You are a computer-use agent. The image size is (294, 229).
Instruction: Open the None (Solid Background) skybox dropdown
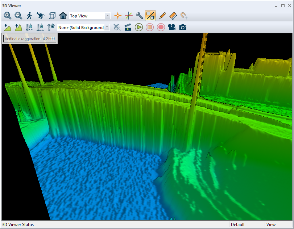[83, 28]
